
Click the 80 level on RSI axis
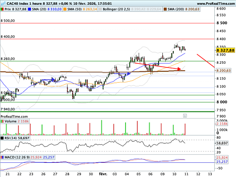coord(219,137)
